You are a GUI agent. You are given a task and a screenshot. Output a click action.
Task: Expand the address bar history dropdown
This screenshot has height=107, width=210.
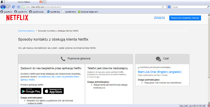click(166, 7)
